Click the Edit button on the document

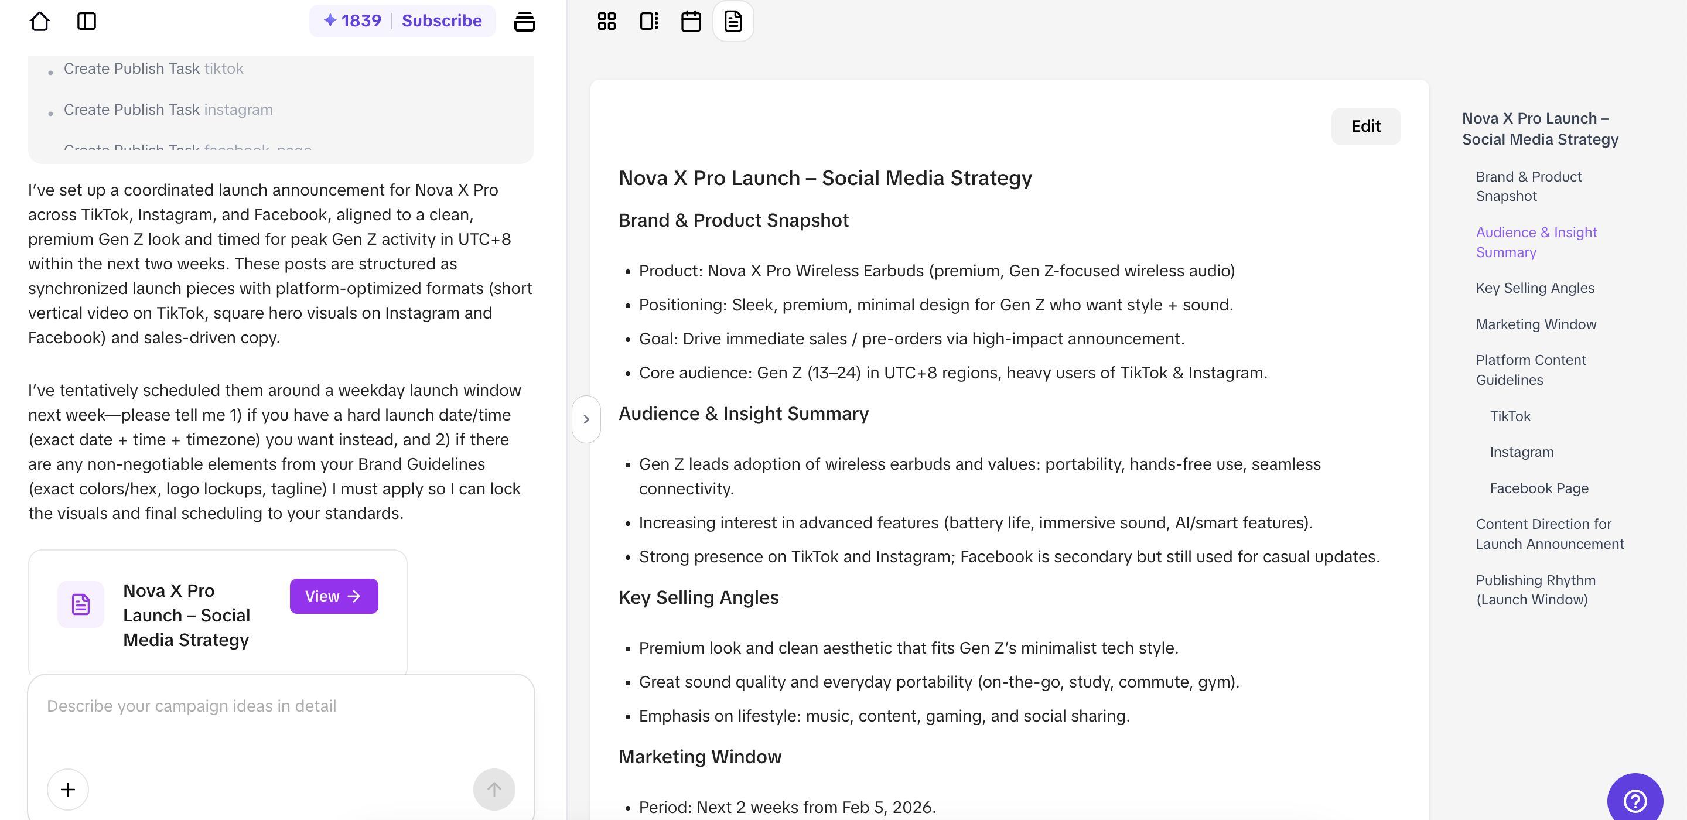coord(1365,126)
